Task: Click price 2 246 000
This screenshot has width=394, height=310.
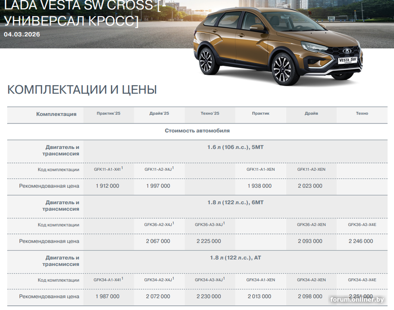Action: click(x=361, y=241)
